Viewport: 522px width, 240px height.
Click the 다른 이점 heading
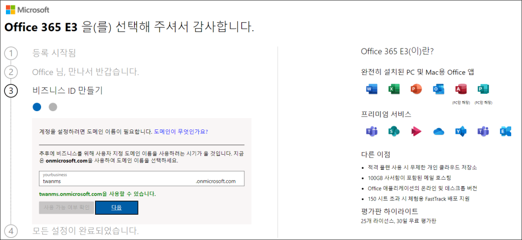[375, 155]
